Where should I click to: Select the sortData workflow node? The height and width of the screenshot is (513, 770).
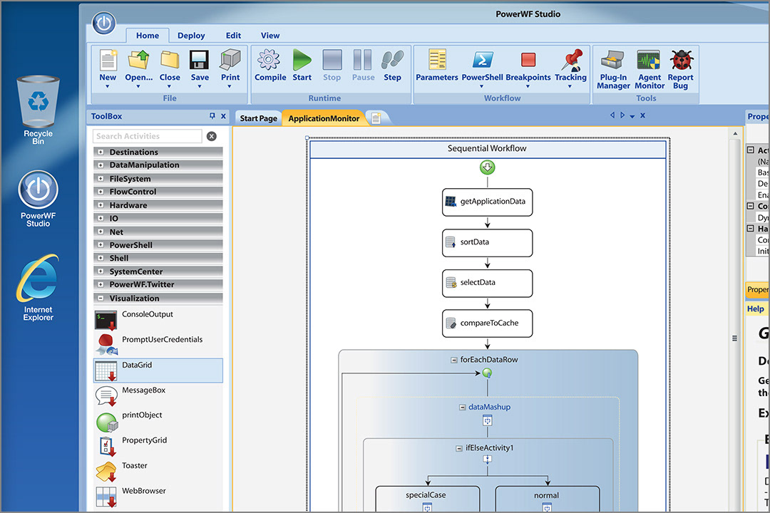click(487, 242)
